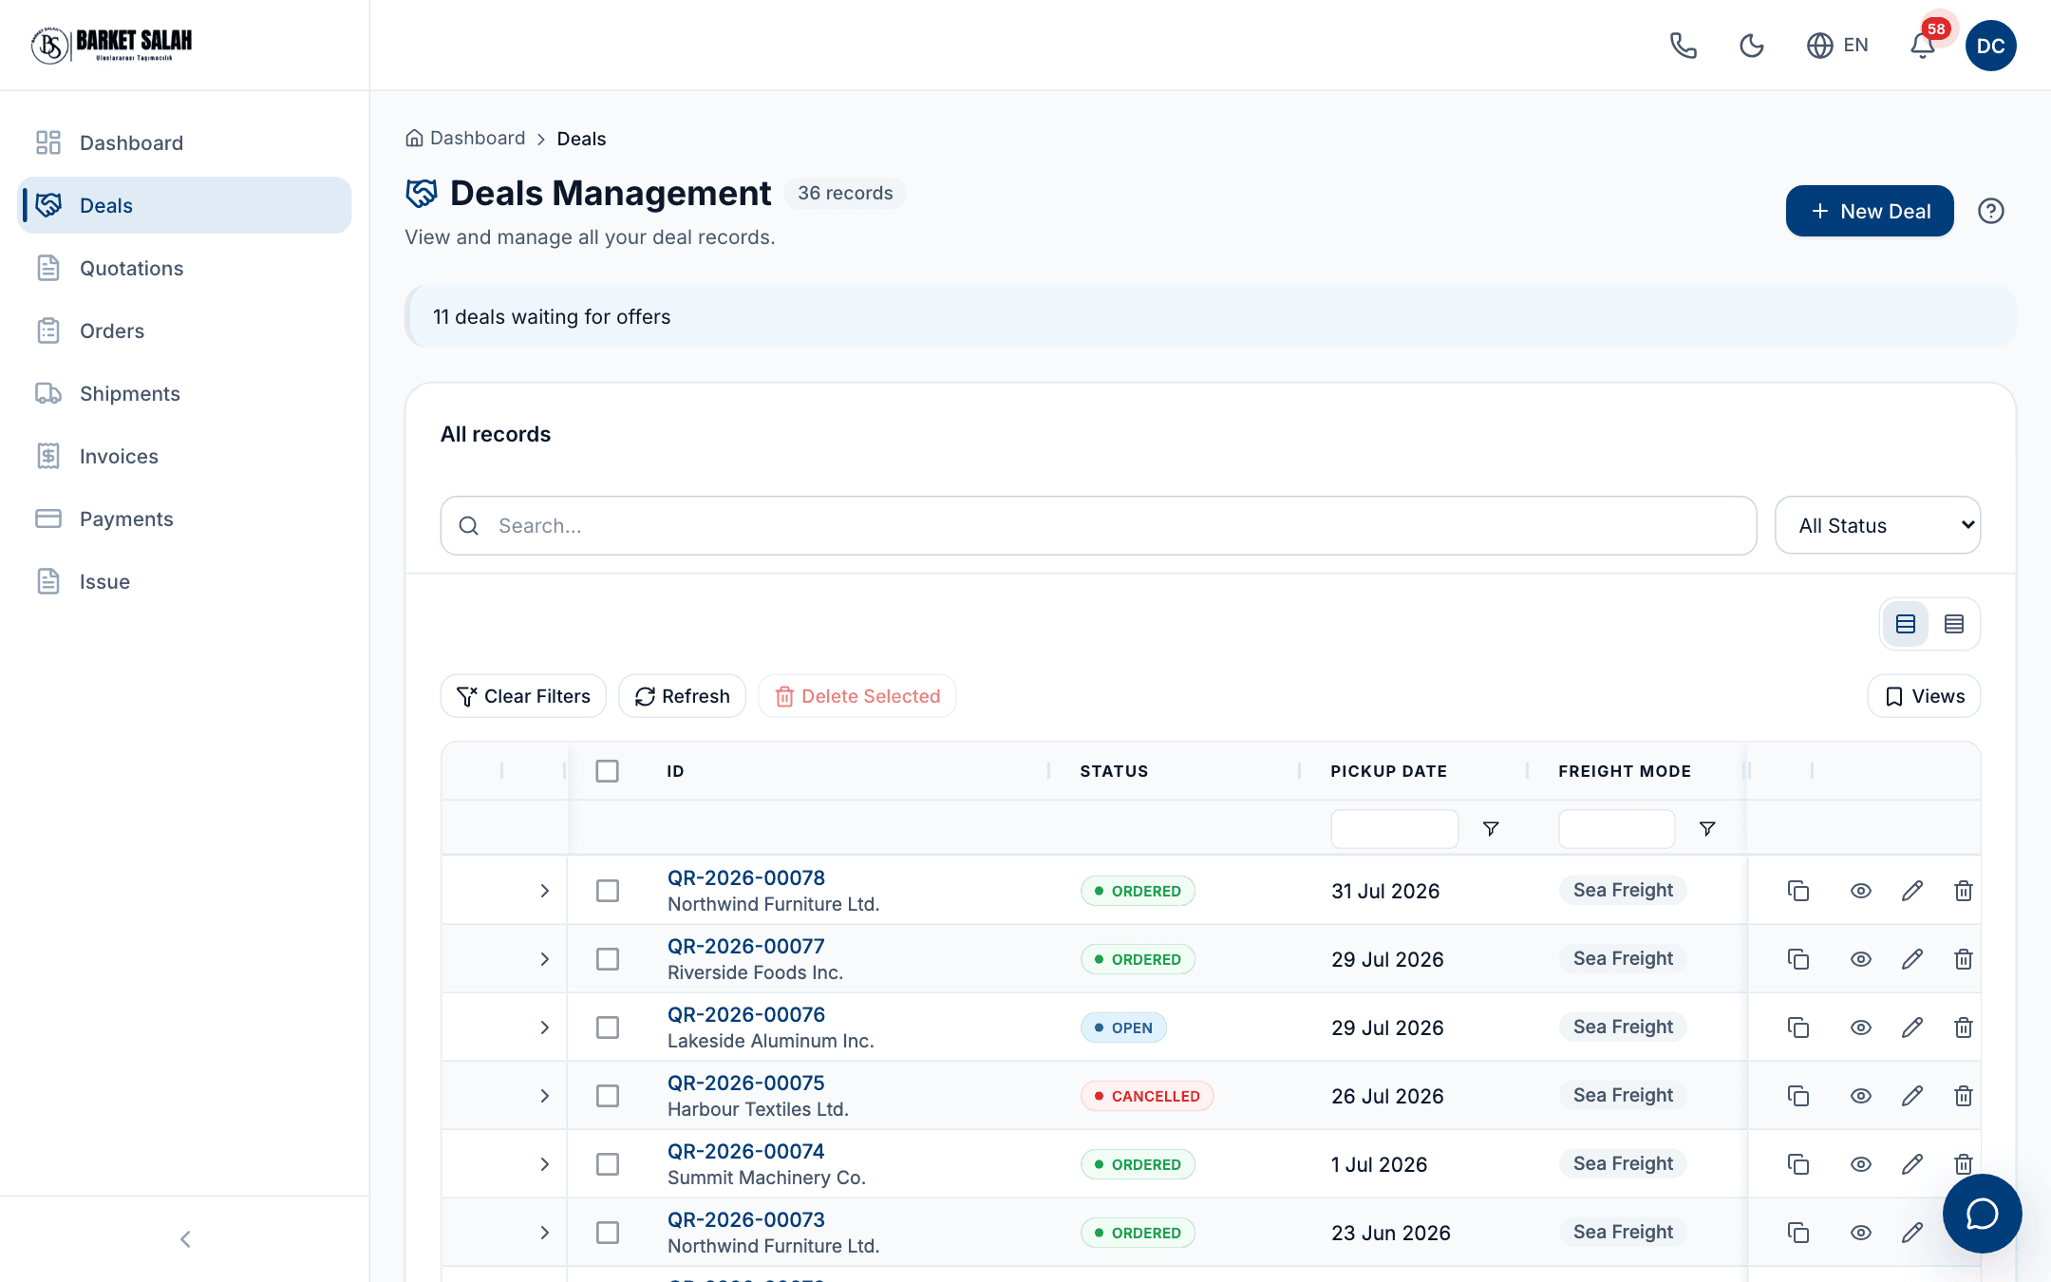The height and width of the screenshot is (1282, 2051).
Task: Edit deal QR-2026-00078 with pencil icon
Action: (1912, 891)
